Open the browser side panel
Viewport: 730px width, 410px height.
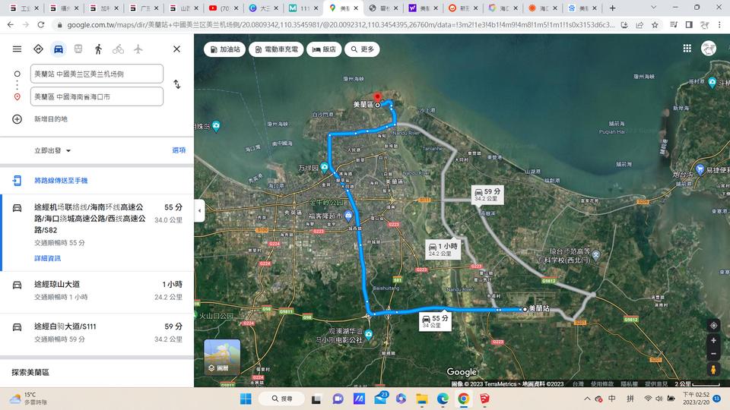689,24
